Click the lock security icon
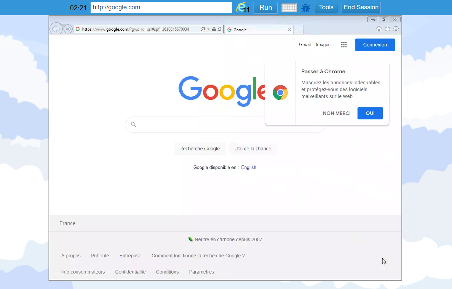Screen dimensions: 452x289 click(214, 29)
